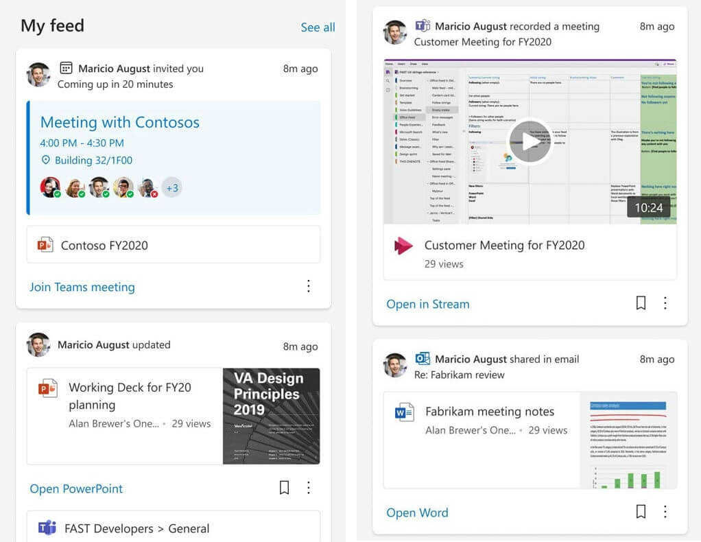701x542 pixels.
Task: Click Building 32/1F00 location text
Action: click(x=93, y=160)
